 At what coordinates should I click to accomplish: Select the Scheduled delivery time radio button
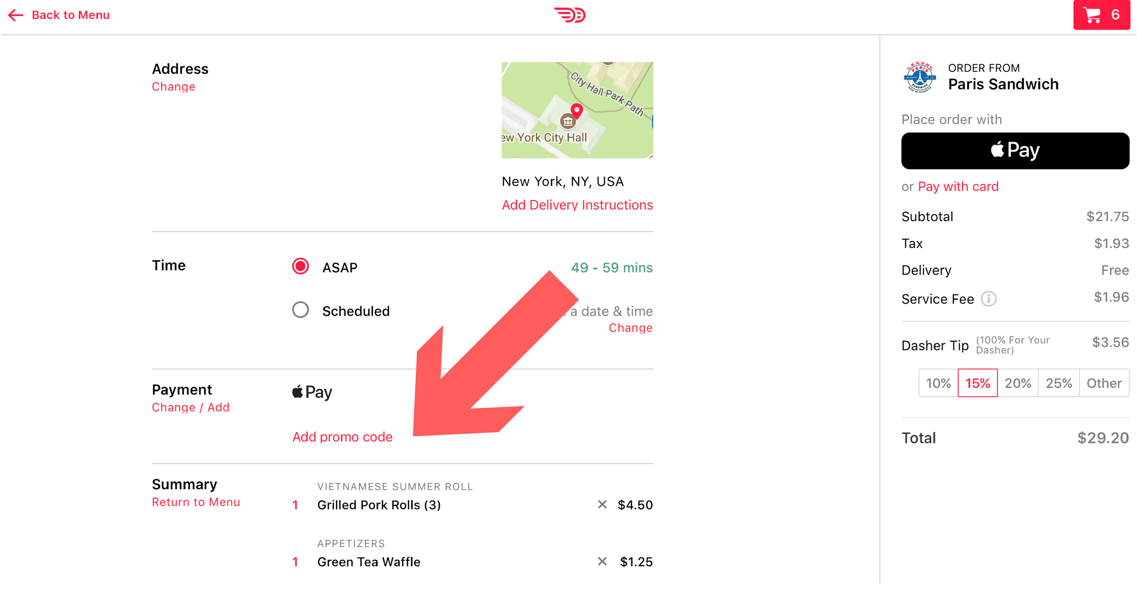pyautogui.click(x=301, y=310)
